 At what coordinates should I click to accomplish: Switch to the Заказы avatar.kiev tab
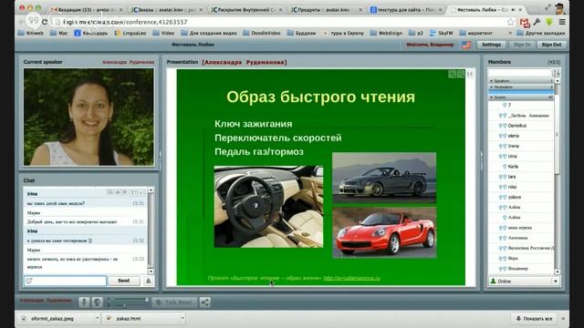(x=167, y=10)
